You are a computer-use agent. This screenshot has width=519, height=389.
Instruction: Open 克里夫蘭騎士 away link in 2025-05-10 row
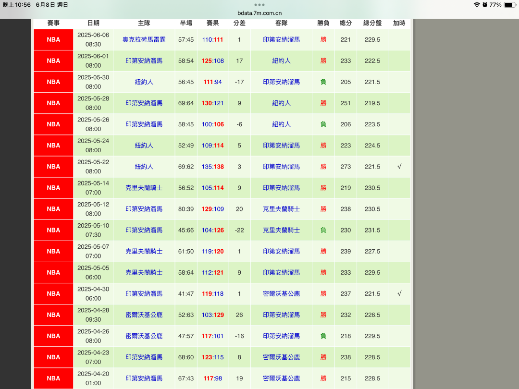tap(281, 230)
